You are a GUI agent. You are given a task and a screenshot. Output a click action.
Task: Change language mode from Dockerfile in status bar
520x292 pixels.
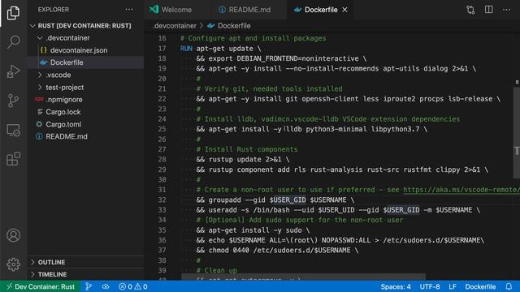480,286
